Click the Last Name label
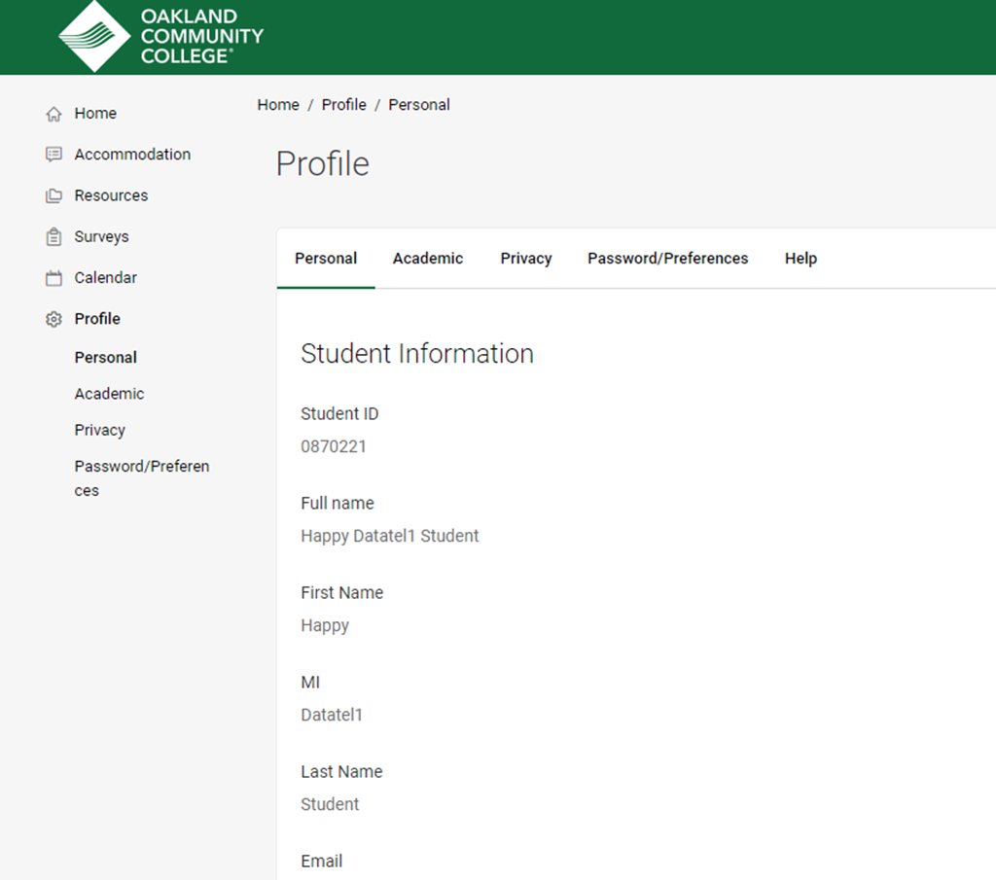The width and height of the screenshot is (996, 880). pyautogui.click(x=341, y=772)
